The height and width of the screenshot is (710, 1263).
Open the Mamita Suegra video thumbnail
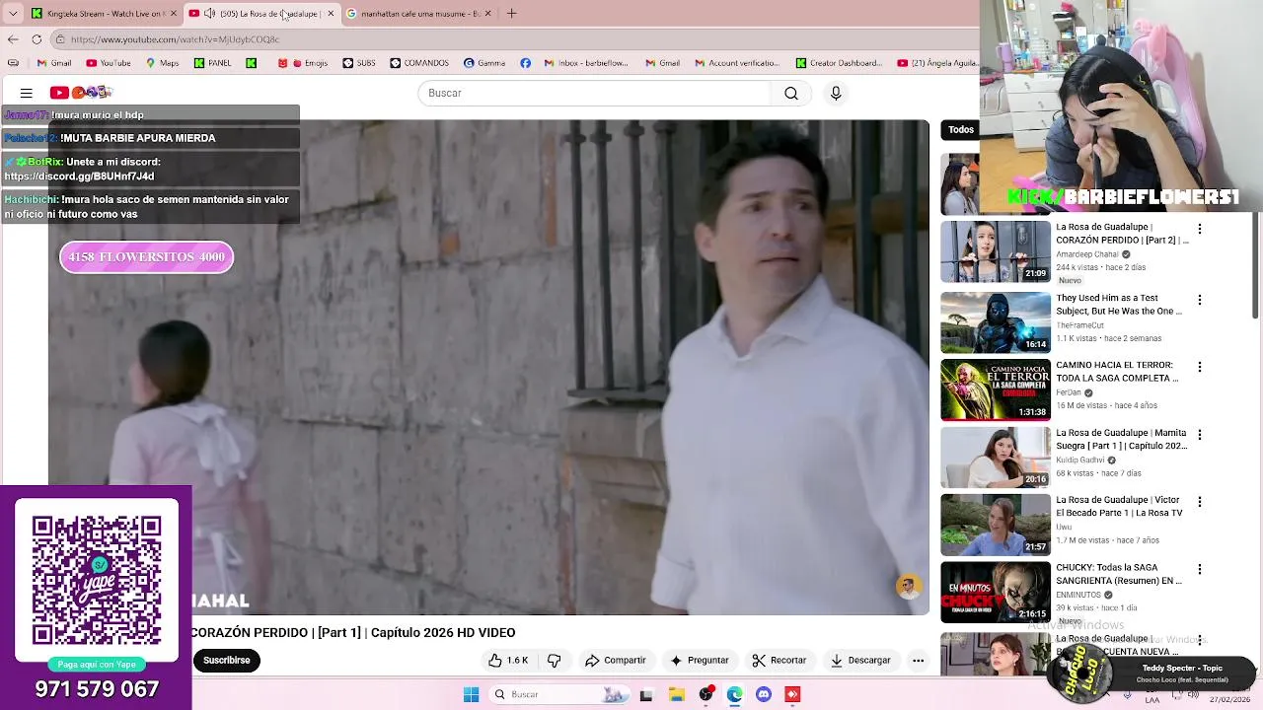click(995, 458)
